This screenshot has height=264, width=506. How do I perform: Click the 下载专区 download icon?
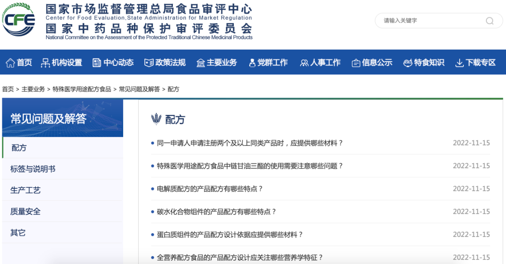pos(459,63)
